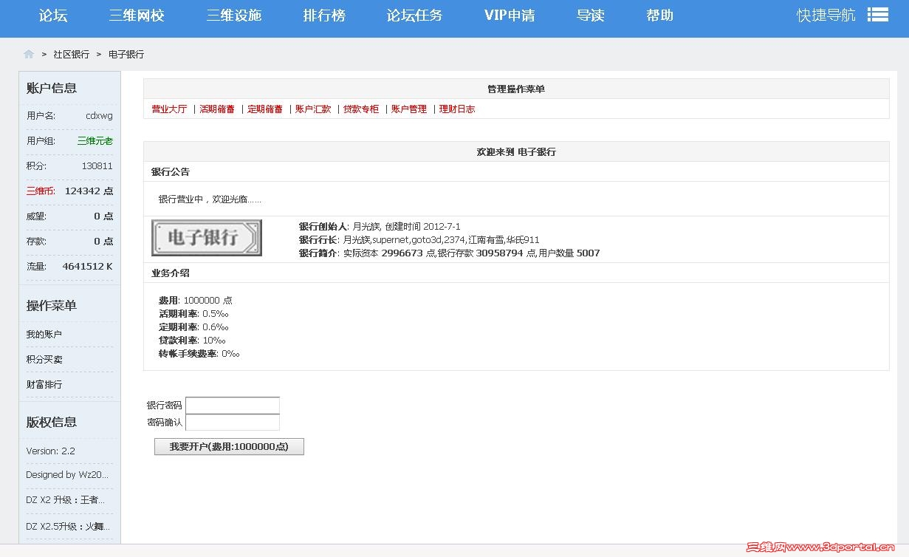Click the 三维元老 user group link
This screenshot has width=909, height=557.
coord(95,141)
